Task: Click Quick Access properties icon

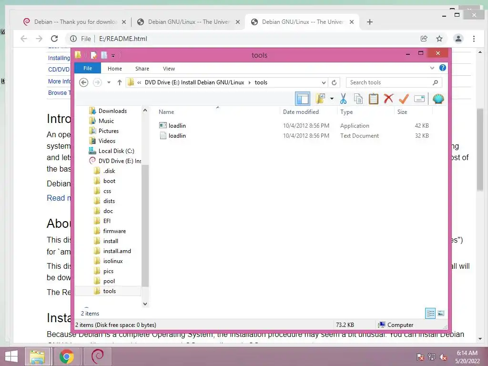Action: (93, 55)
